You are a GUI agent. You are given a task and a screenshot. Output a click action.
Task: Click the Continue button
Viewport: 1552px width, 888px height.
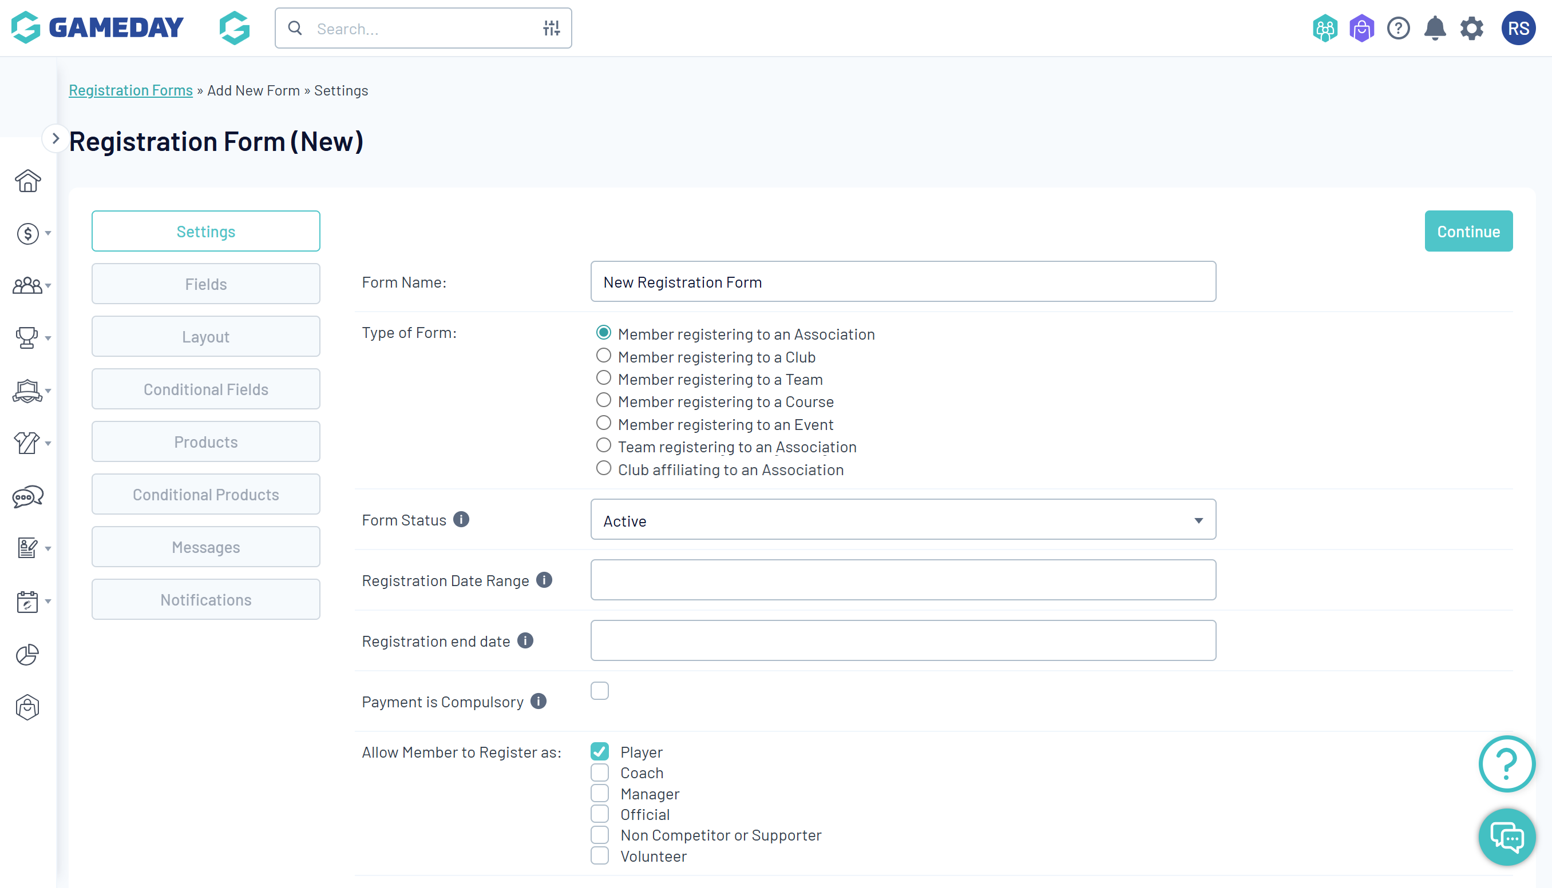pyautogui.click(x=1468, y=232)
